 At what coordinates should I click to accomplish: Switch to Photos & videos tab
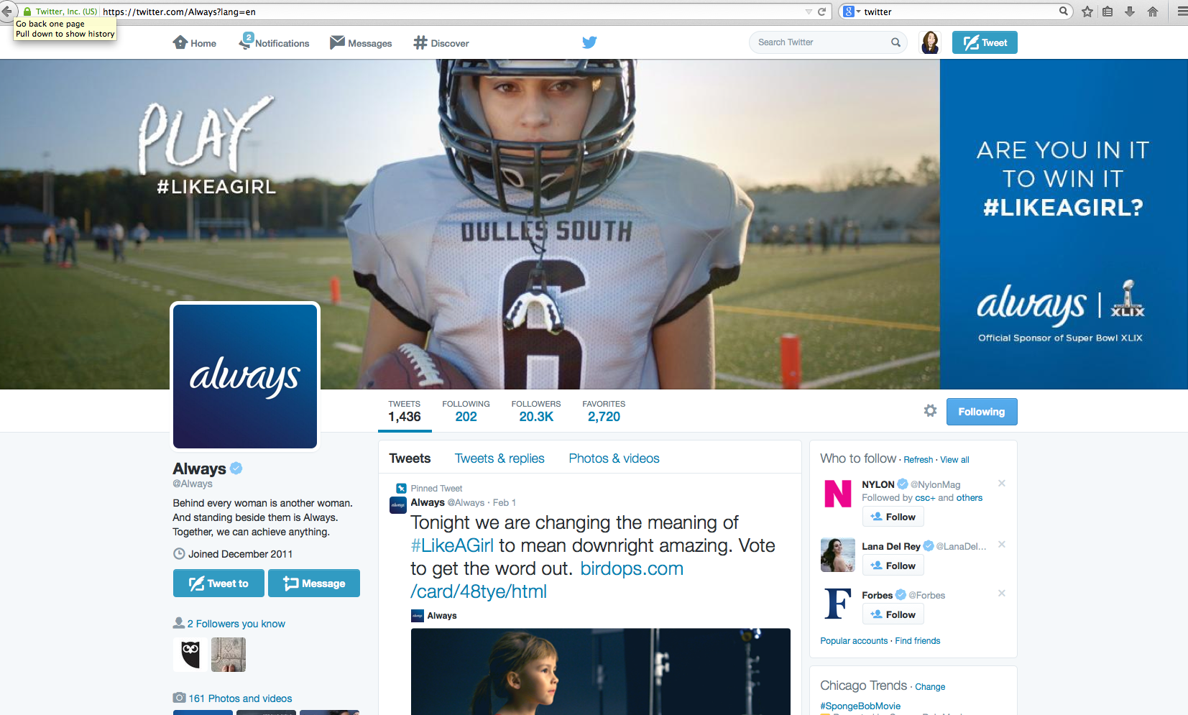[x=614, y=458]
